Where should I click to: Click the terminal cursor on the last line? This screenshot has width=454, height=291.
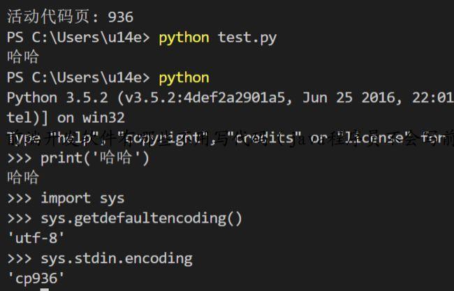[x=44, y=288]
